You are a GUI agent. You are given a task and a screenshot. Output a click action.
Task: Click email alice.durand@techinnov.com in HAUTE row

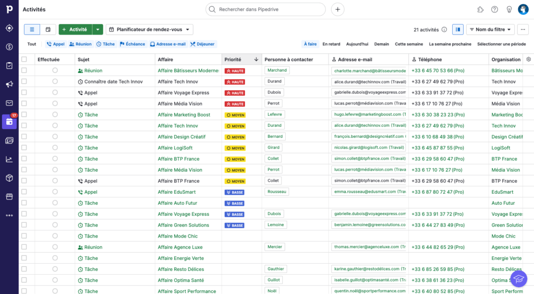(370, 81)
